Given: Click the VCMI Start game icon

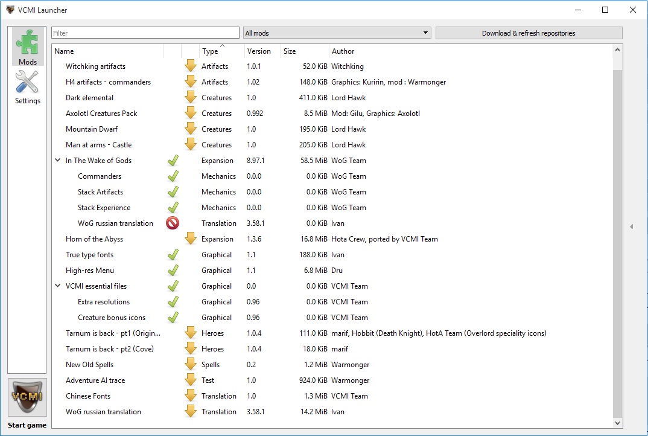Looking at the screenshot, I should (x=28, y=397).
